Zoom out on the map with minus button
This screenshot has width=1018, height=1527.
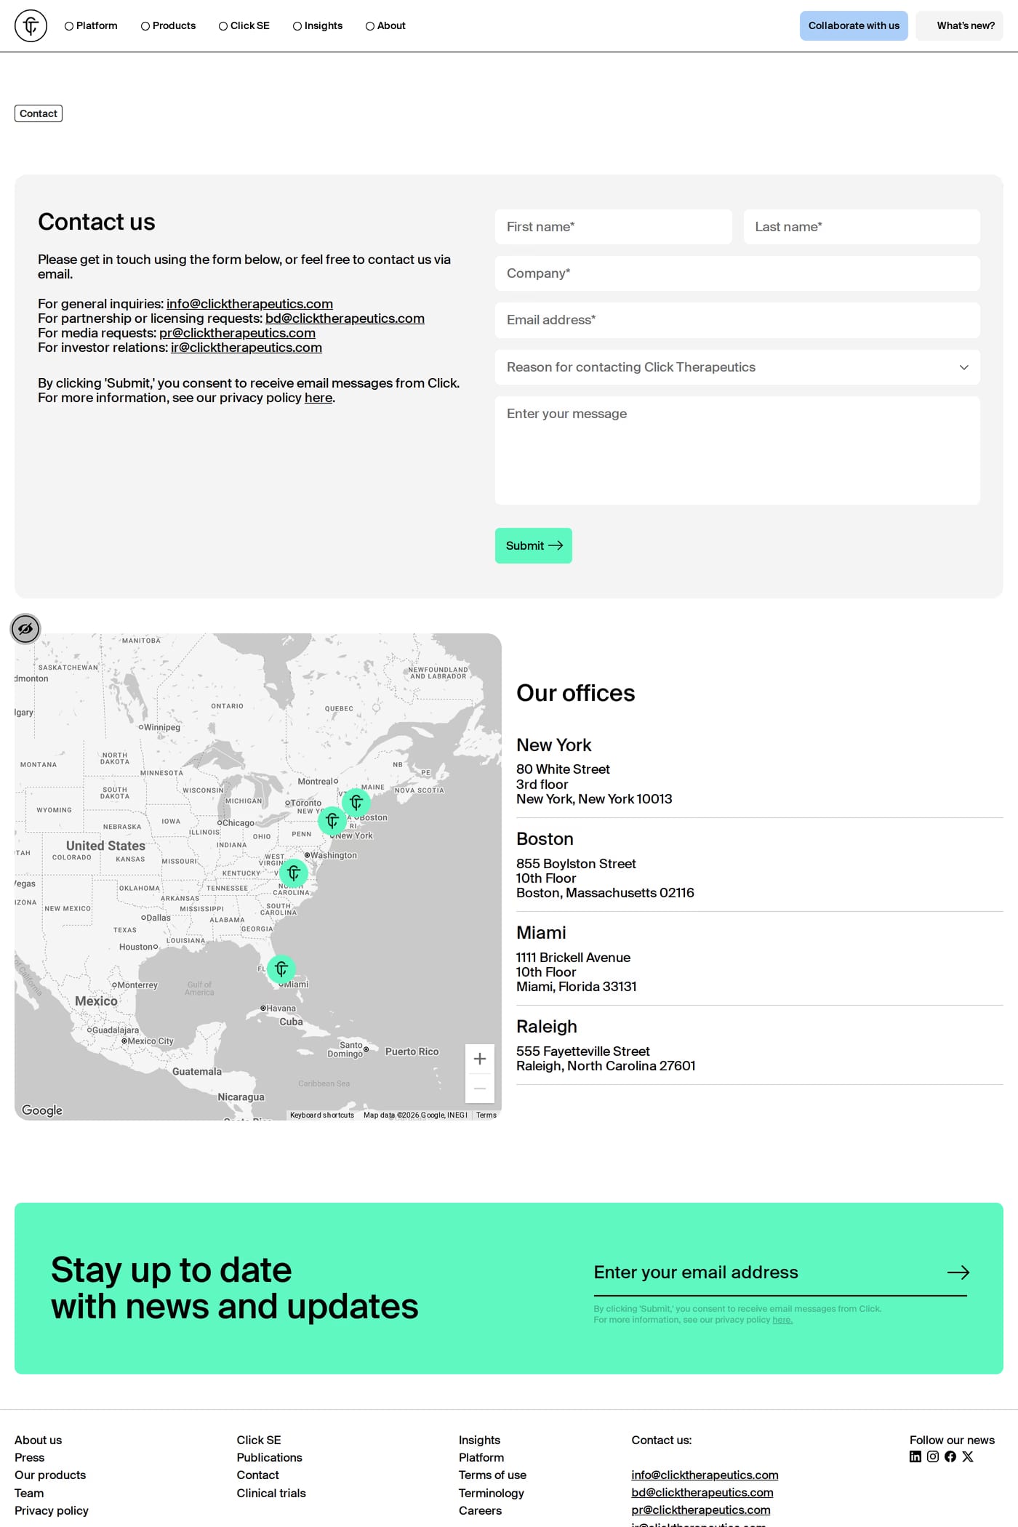480,1089
